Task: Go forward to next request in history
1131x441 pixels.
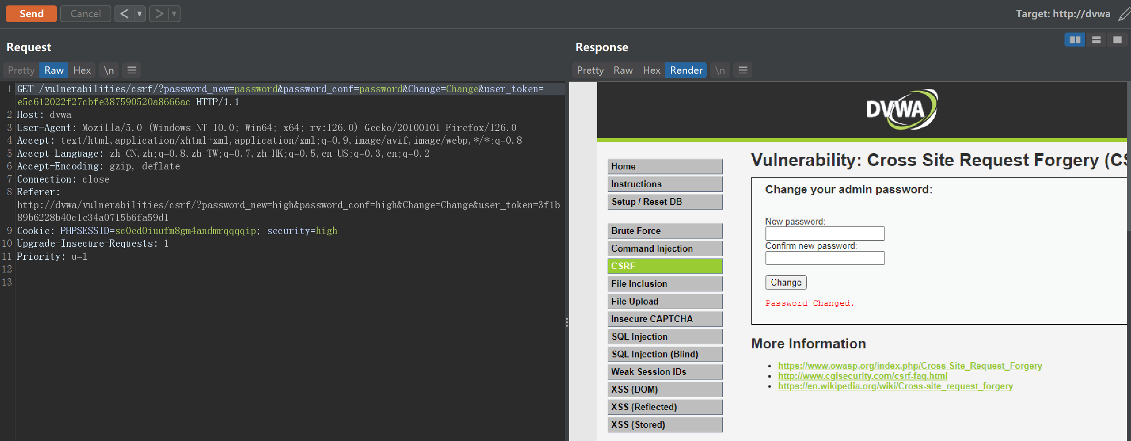Action: point(159,14)
